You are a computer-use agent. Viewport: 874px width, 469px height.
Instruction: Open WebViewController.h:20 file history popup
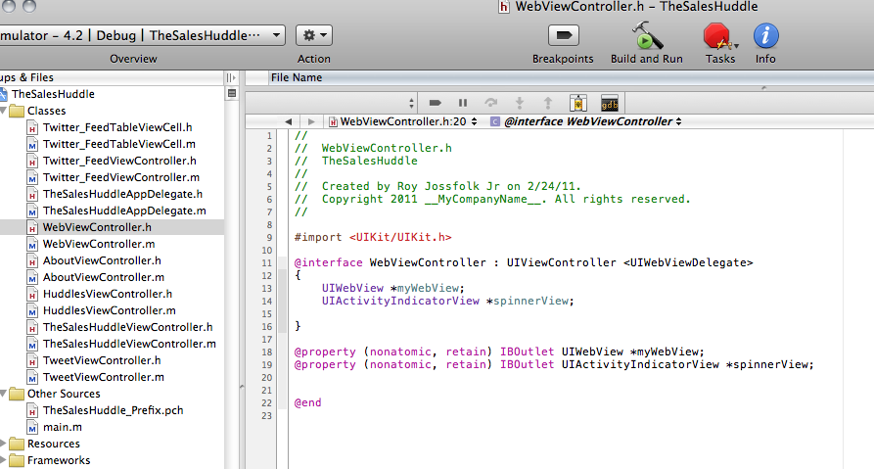point(403,121)
